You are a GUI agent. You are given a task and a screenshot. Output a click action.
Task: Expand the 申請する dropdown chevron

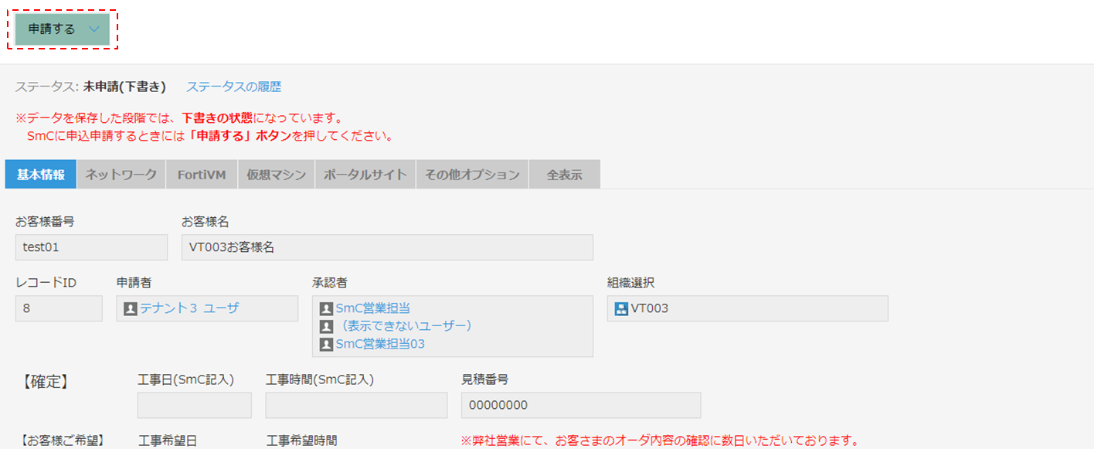point(94,29)
